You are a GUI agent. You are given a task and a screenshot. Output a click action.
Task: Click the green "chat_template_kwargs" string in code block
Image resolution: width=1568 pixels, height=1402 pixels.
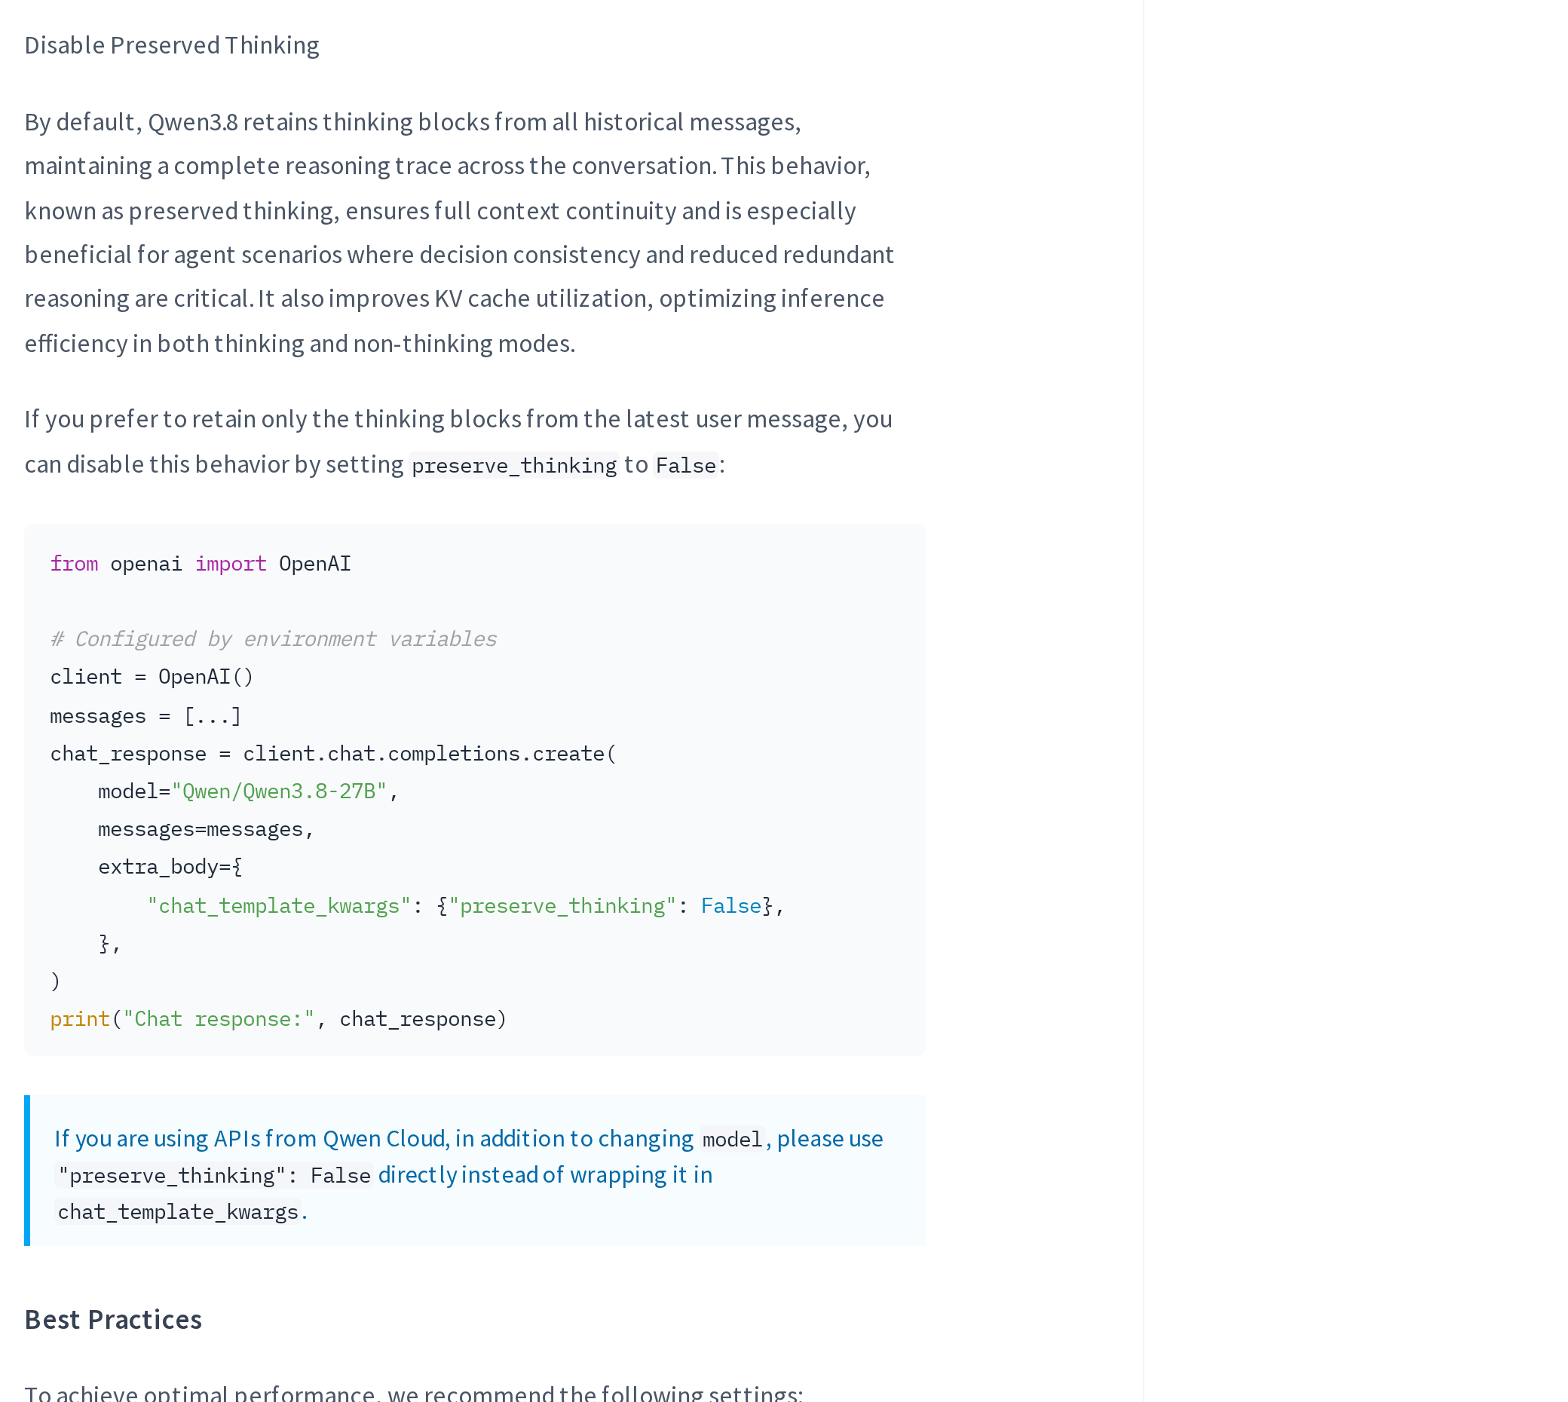(x=279, y=906)
